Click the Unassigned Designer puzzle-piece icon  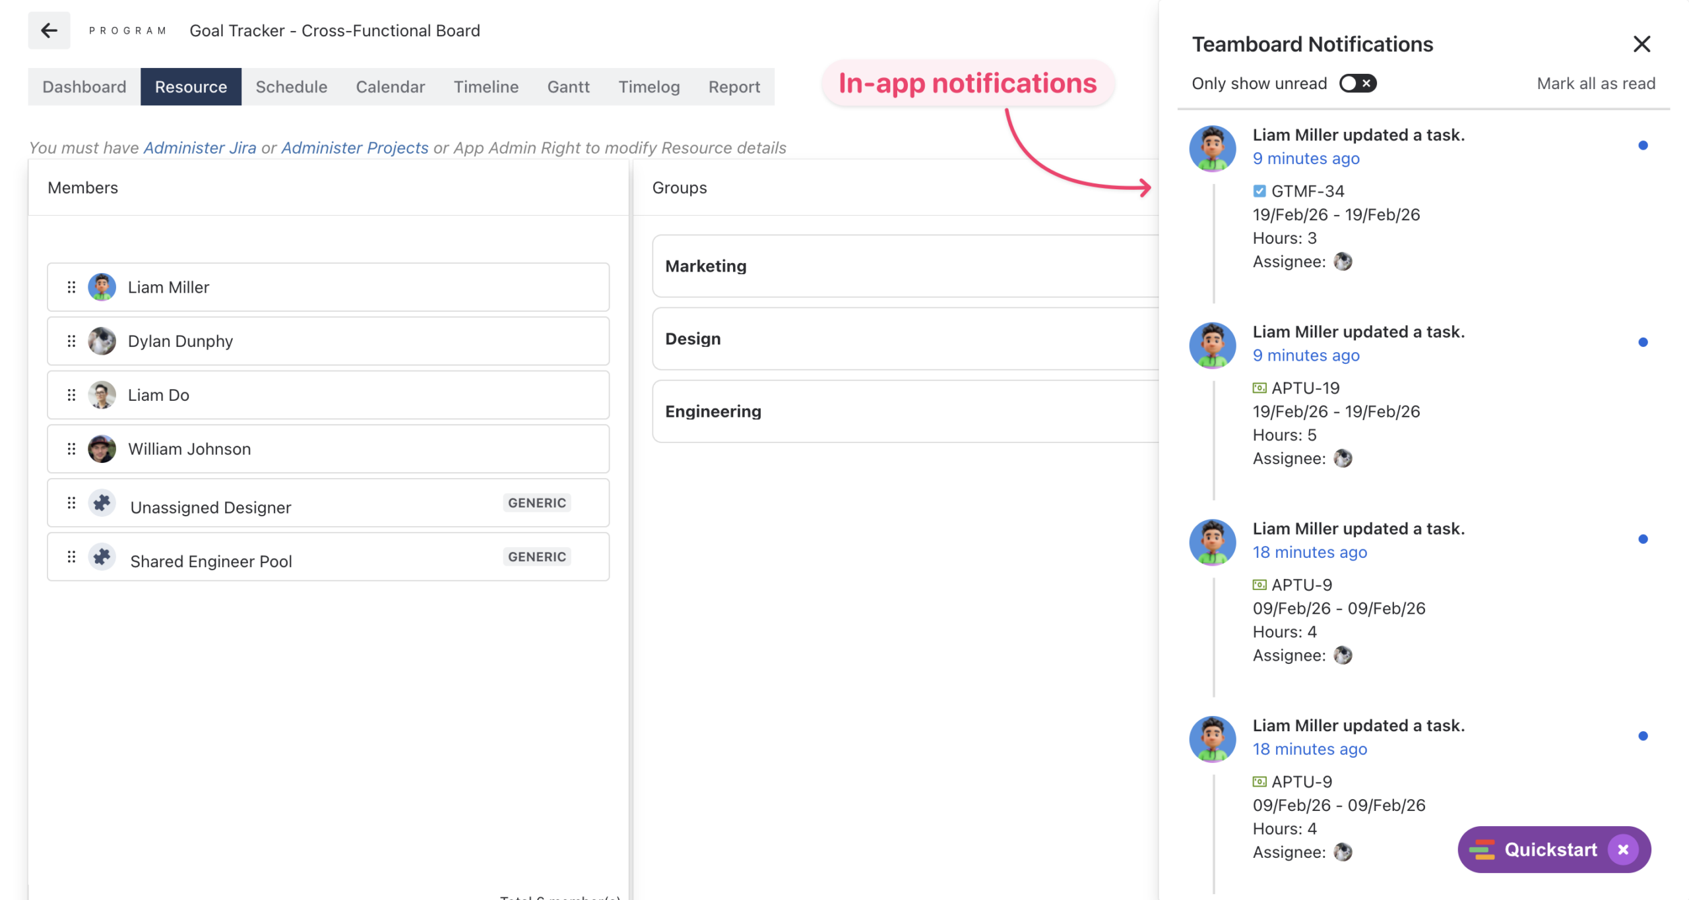point(102,502)
